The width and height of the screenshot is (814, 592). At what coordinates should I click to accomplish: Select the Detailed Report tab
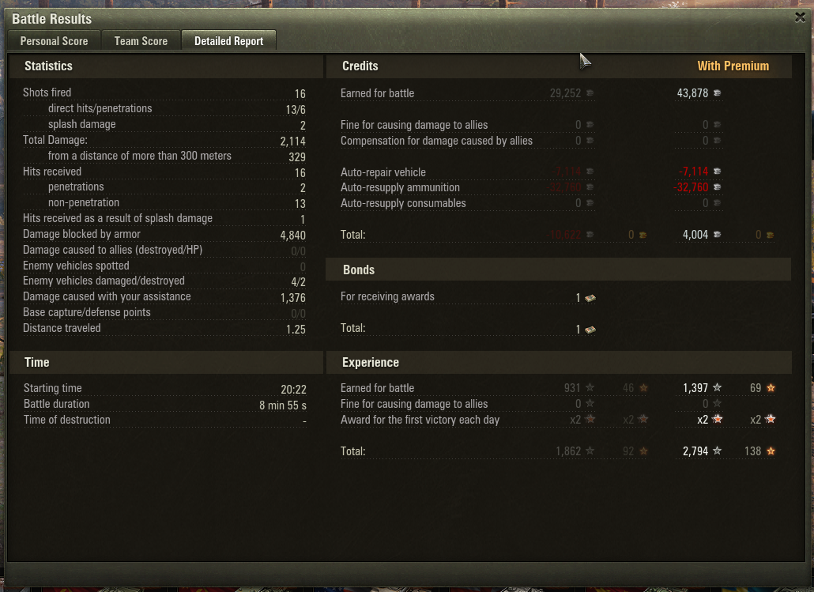click(228, 41)
